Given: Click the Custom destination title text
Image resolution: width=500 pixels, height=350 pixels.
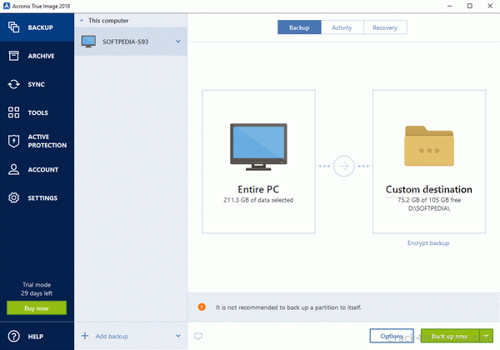Looking at the screenshot, I should (x=429, y=189).
